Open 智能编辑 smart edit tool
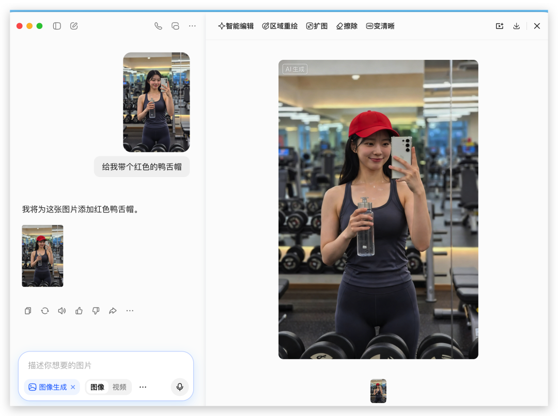Viewport: 558px width, 416px height. tap(236, 26)
